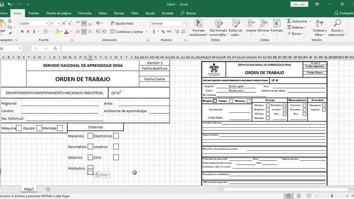Open the fill color bucket
This screenshot has width=354, height=199.
57,32
